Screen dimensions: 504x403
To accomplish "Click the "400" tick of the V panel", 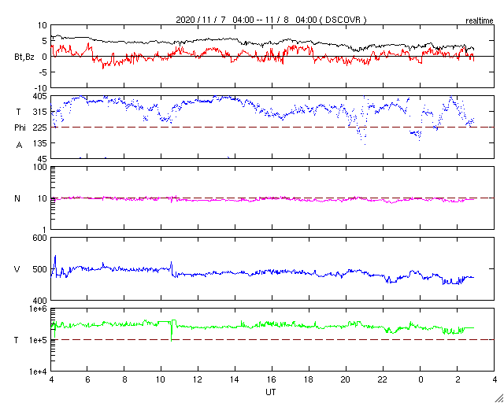I will point(40,301).
